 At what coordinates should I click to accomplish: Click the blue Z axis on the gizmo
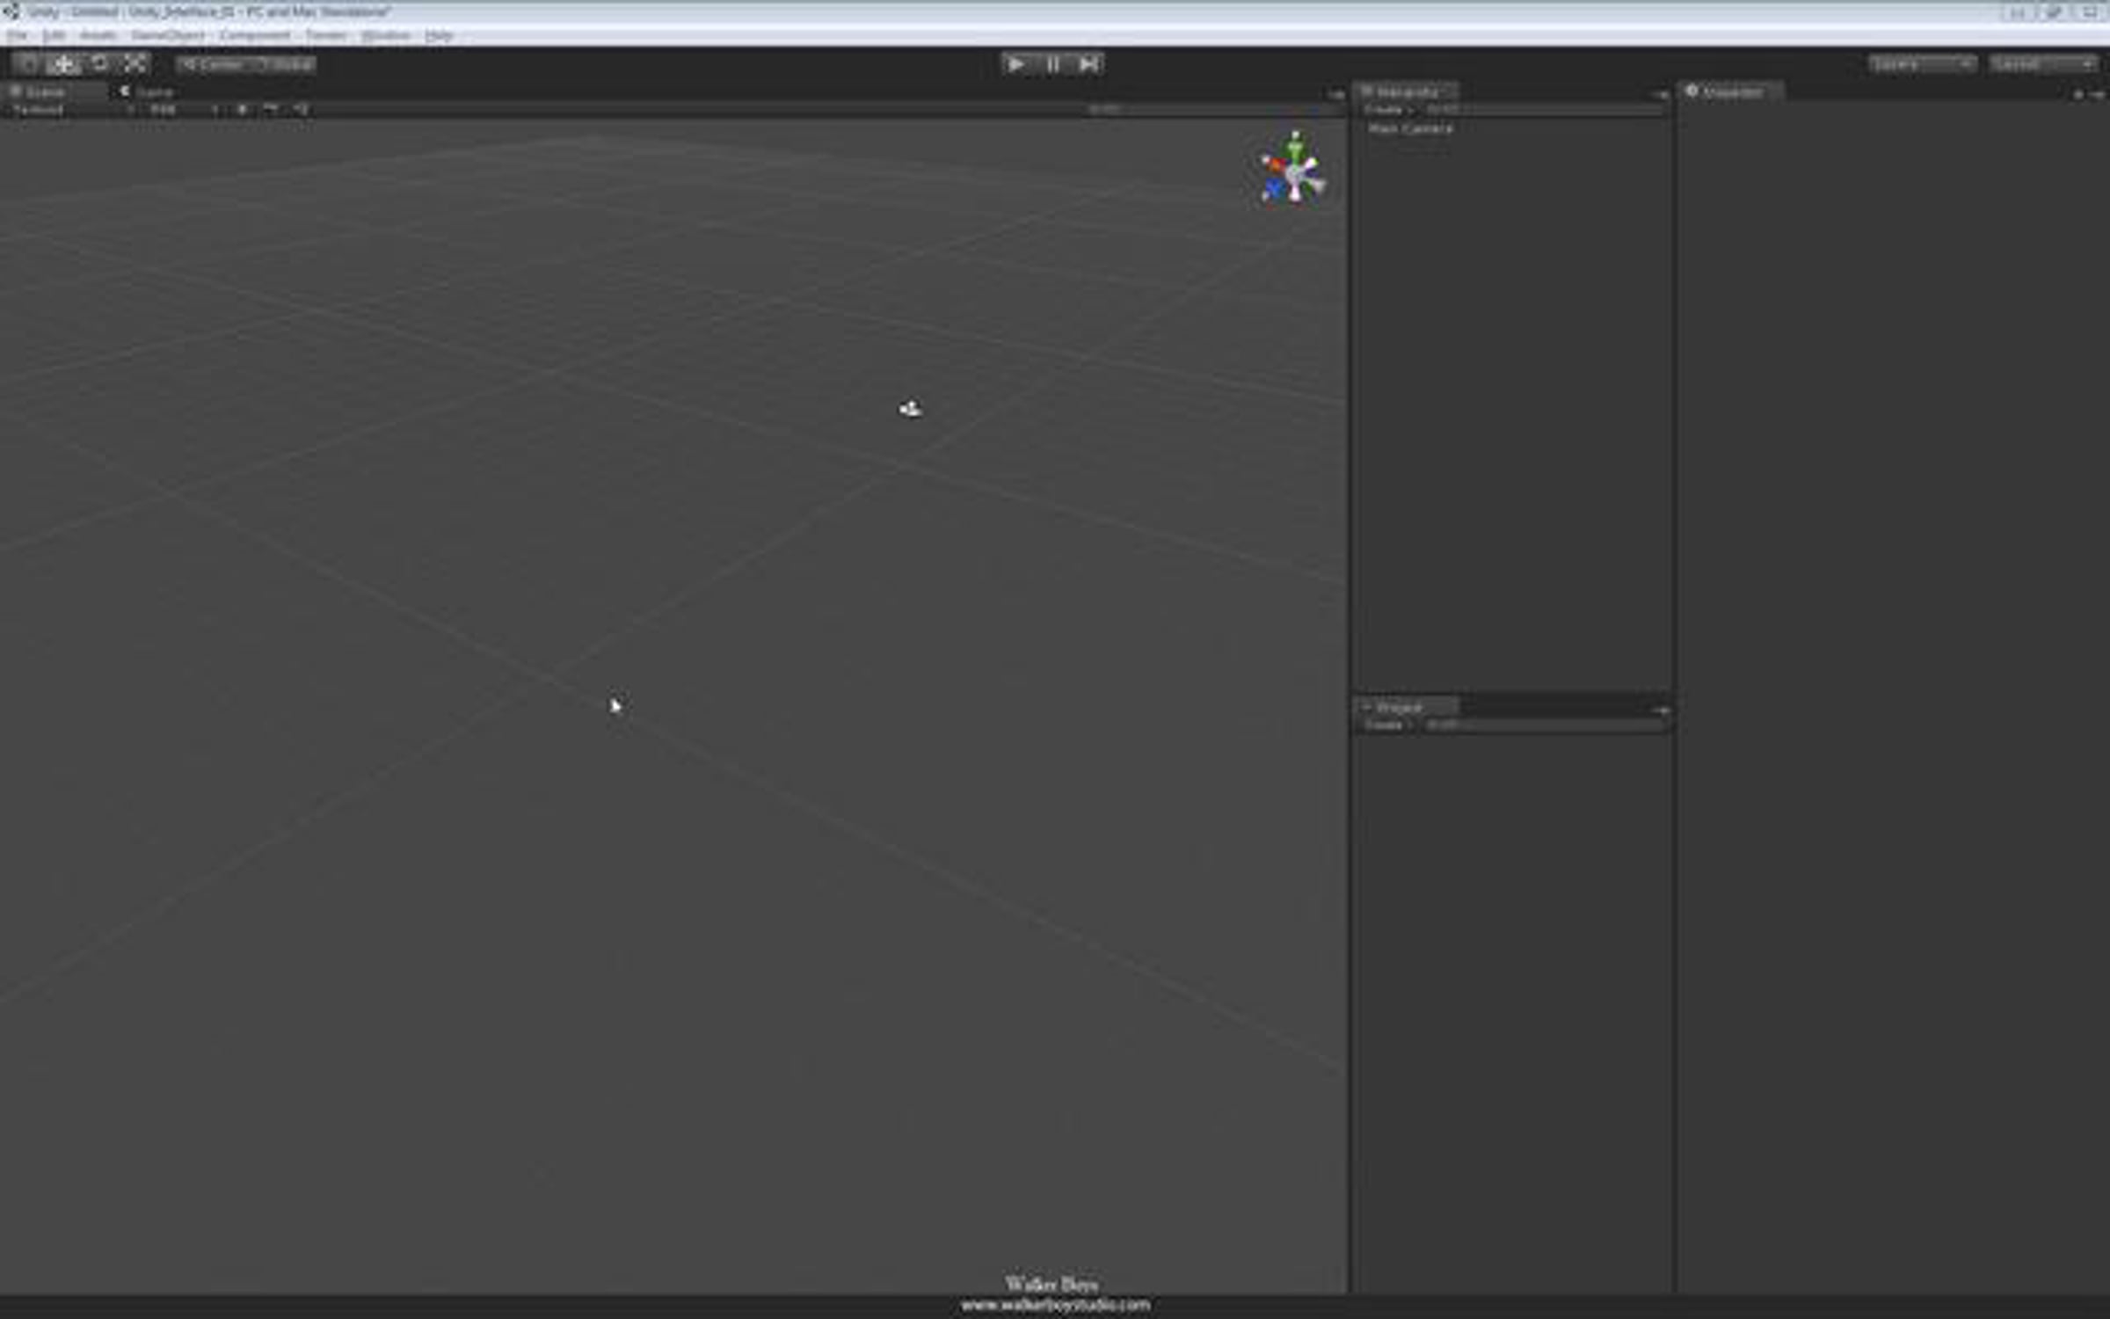point(1274,189)
